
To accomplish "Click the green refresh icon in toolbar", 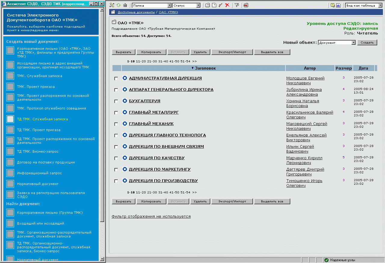I will pos(119,5).
